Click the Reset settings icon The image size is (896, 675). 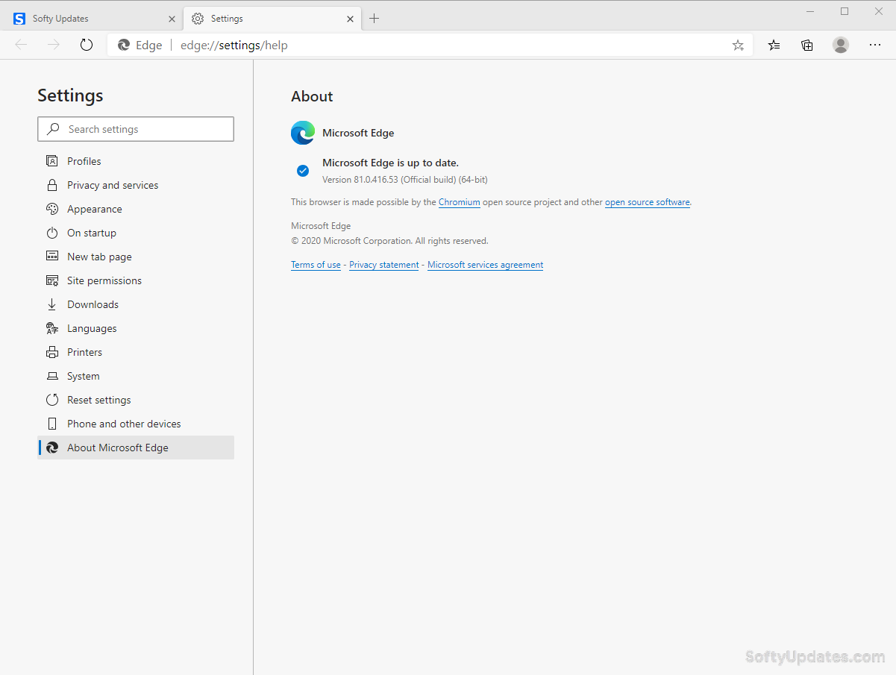pos(52,400)
